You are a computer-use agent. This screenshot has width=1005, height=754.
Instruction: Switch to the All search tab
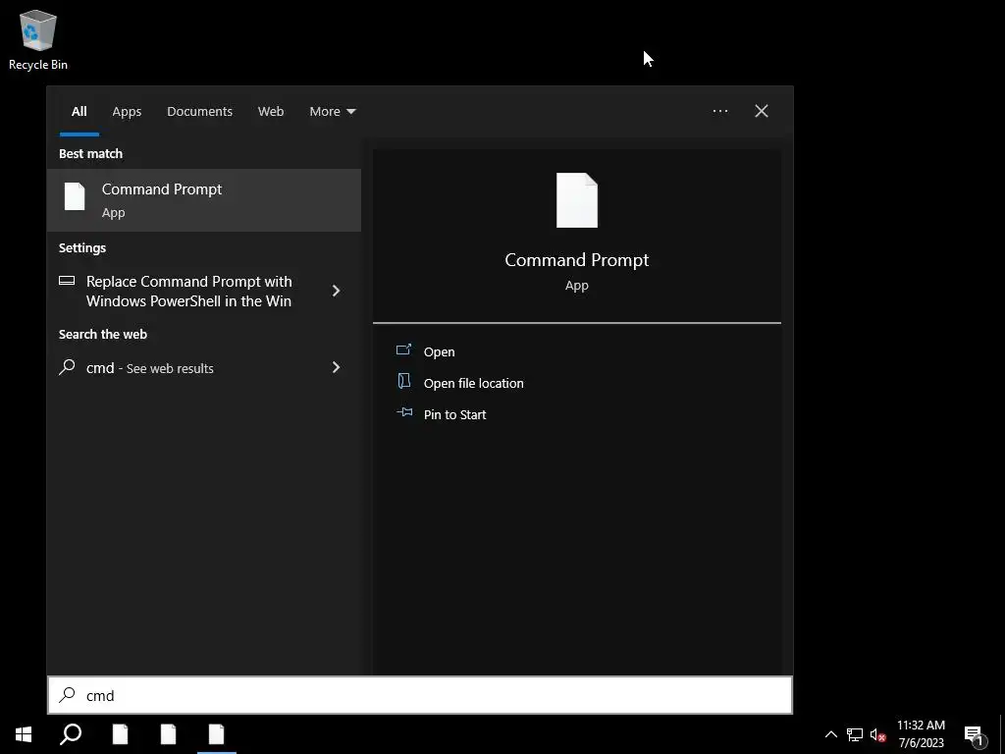(x=79, y=112)
